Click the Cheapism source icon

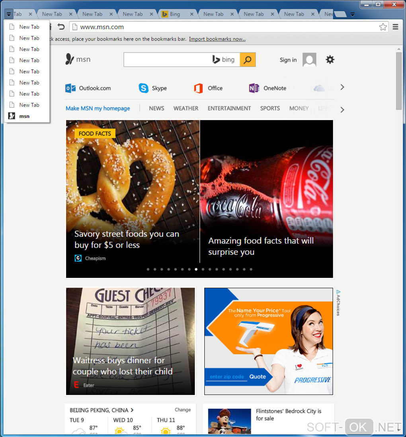[78, 258]
